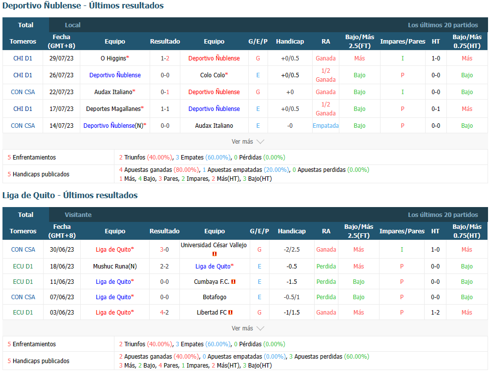Click handicap -1.5 in Cumbaya F.C. row
This screenshot has width=492, height=374.
click(292, 282)
